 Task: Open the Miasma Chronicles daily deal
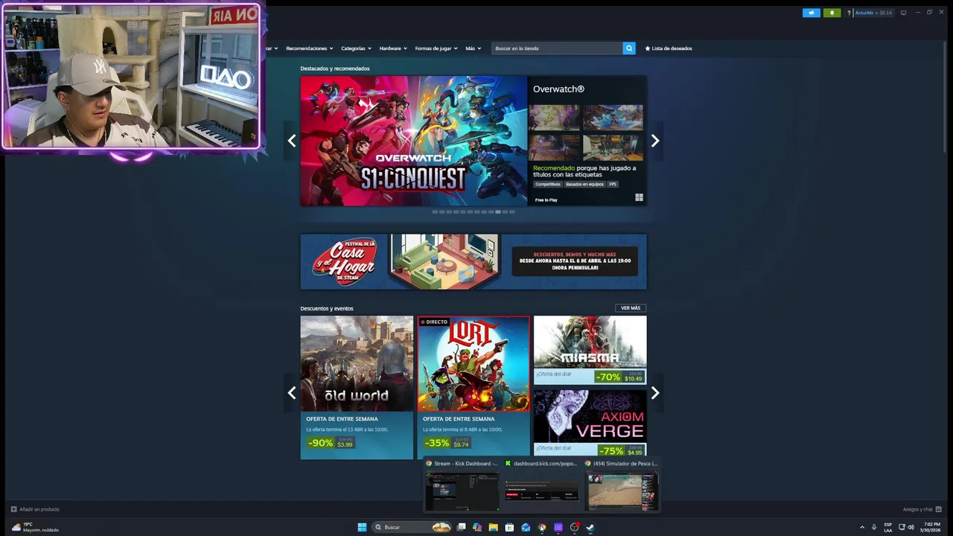(590, 350)
